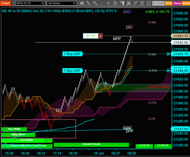Image resolution: width=190 pixels, height=157 pixels.
Task: Click the red position quantity 2 box
Action: 100,36
